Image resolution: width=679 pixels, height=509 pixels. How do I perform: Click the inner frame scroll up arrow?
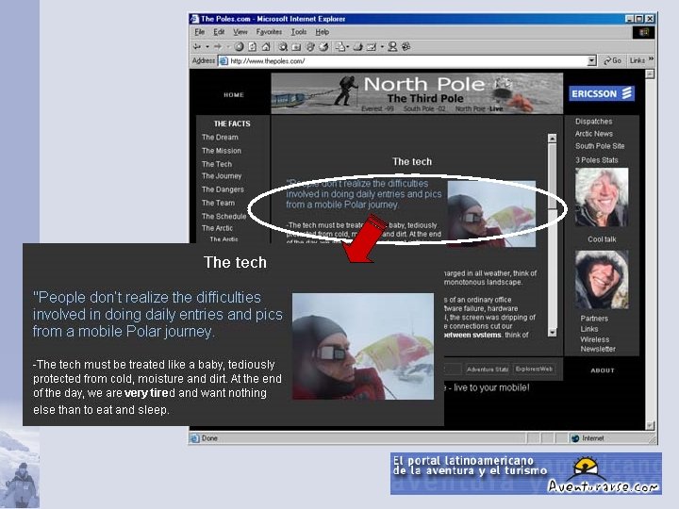click(552, 138)
